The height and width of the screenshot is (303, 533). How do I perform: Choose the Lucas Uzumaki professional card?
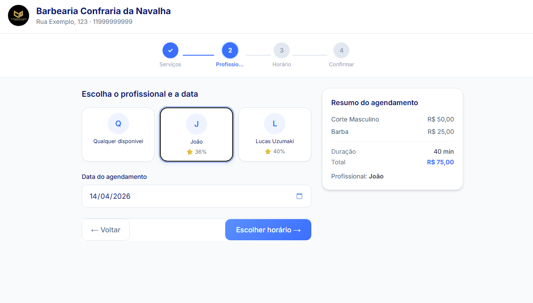click(x=275, y=134)
